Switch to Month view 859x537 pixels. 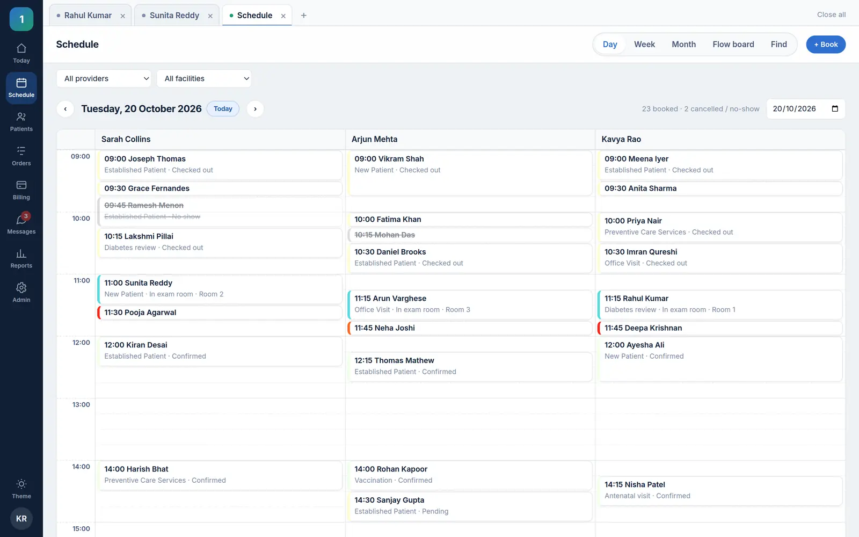coord(683,45)
